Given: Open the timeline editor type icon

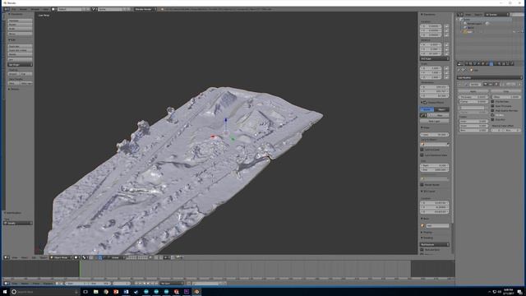Looking at the screenshot, I should point(7,283).
